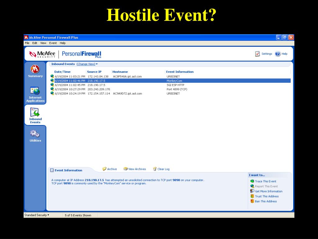The width and height of the screenshot is (318, 239).
Task: Click the Report This Event icon
Action: point(252,186)
